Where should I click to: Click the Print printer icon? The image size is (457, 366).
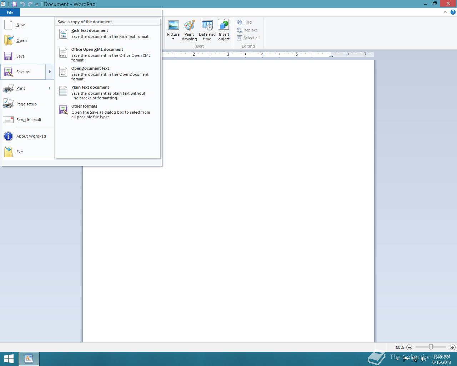[x=8, y=88]
